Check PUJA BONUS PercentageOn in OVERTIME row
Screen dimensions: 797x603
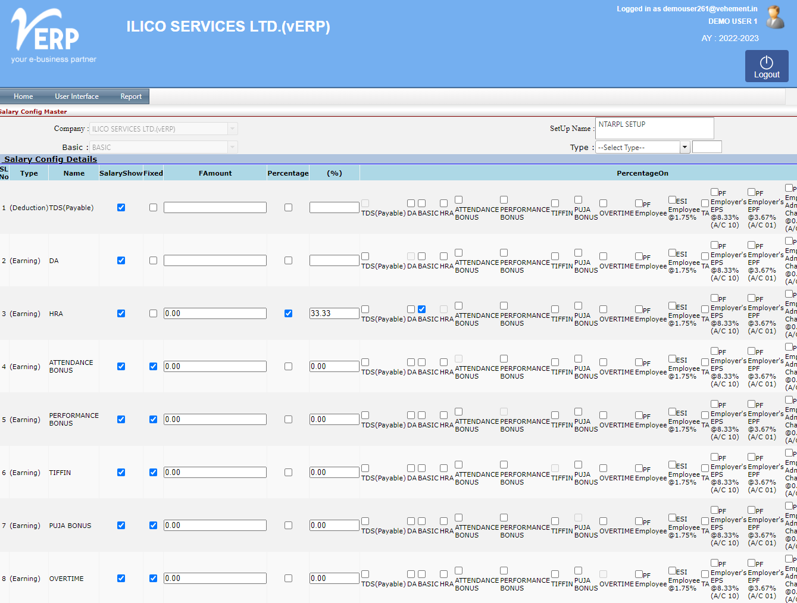[x=578, y=570]
